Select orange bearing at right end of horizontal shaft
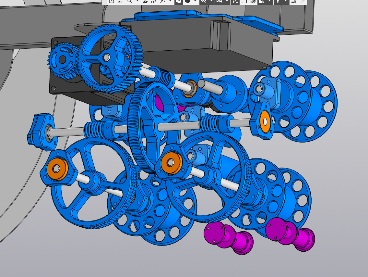The height and width of the screenshot is (277, 368). pos(265,121)
